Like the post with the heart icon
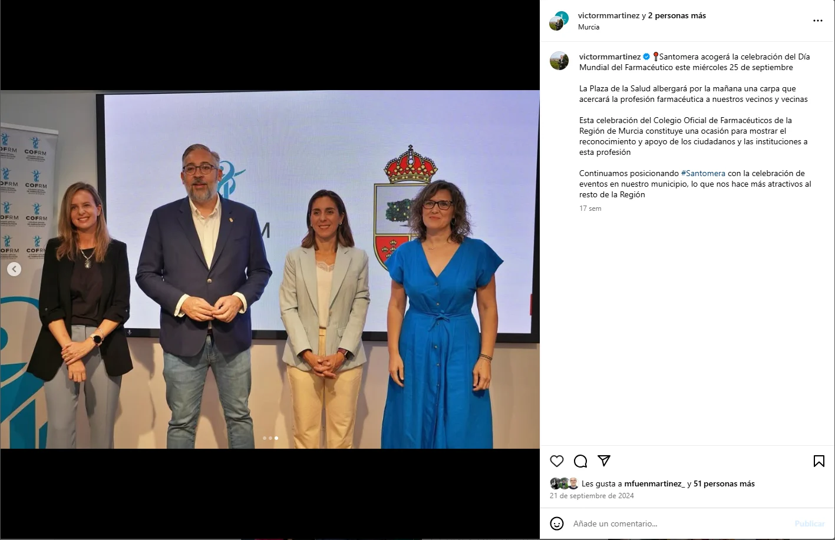835x540 pixels. [557, 461]
